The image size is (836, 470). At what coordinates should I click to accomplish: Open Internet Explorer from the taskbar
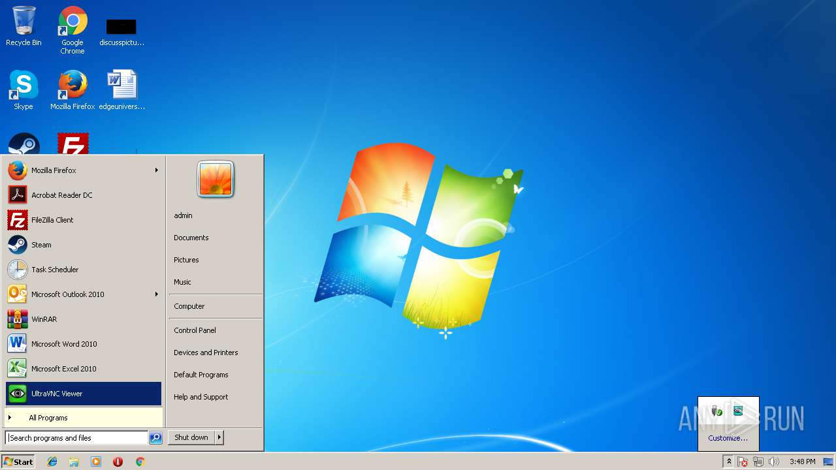click(x=52, y=462)
